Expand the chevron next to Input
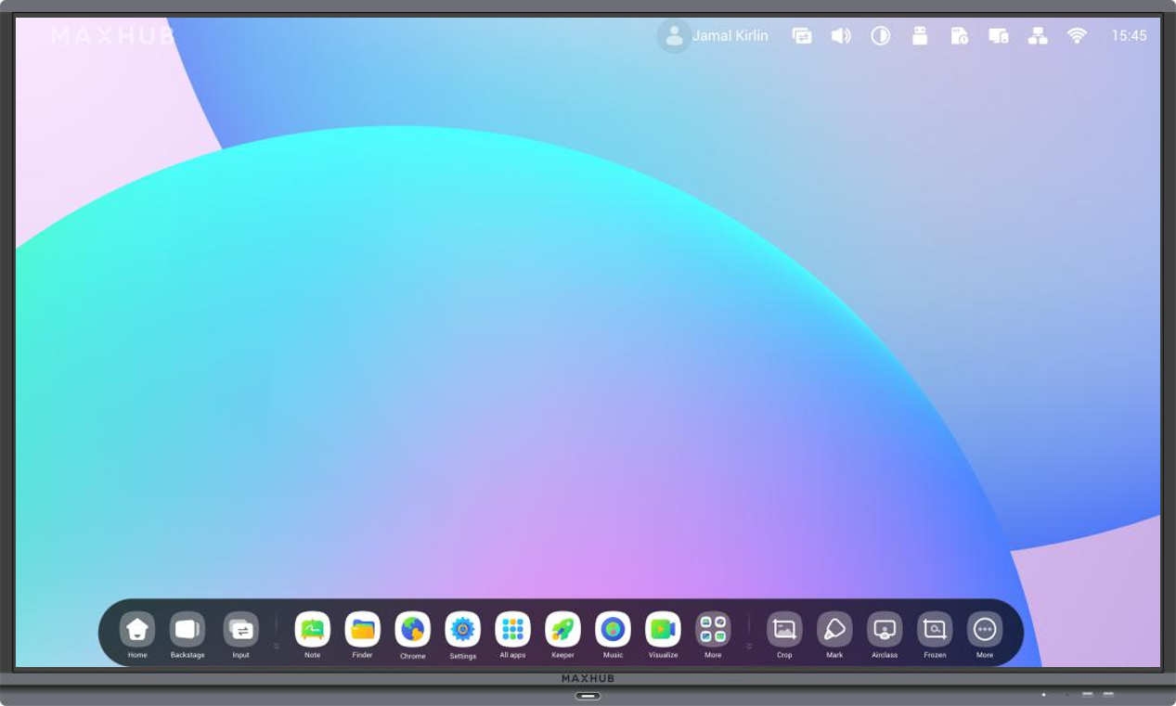The height and width of the screenshot is (706, 1176). point(277,646)
